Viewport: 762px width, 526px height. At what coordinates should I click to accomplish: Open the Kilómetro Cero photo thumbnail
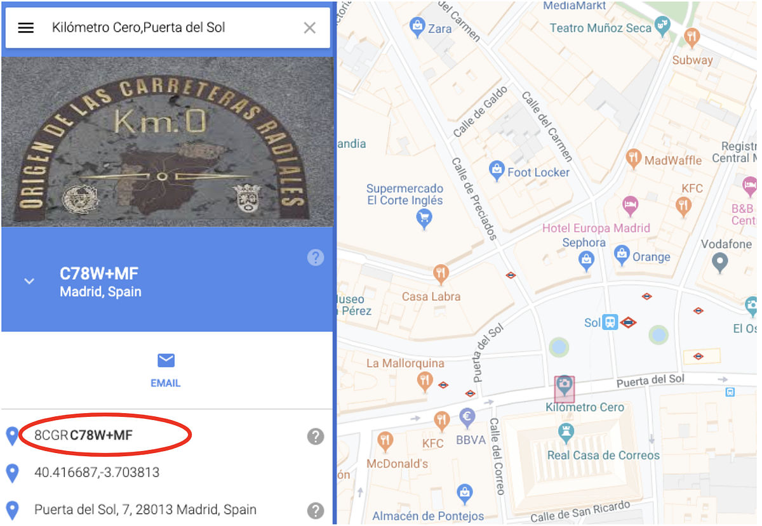(x=168, y=141)
